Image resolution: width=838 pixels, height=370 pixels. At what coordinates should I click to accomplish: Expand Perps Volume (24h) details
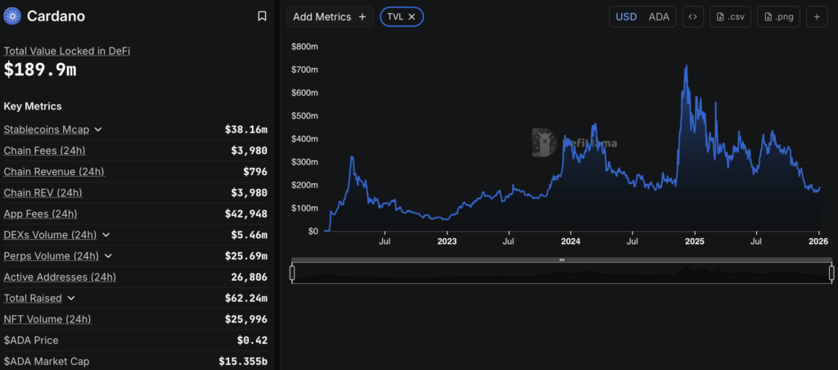(108, 256)
